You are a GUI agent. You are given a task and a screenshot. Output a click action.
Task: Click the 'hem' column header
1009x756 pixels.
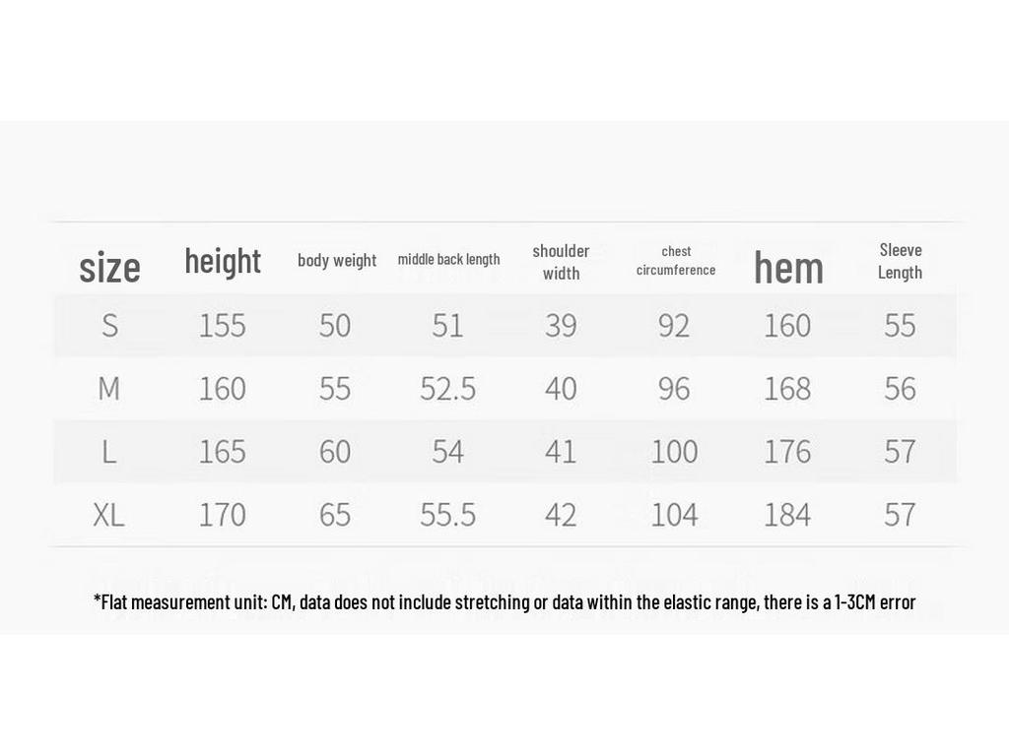[788, 268]
